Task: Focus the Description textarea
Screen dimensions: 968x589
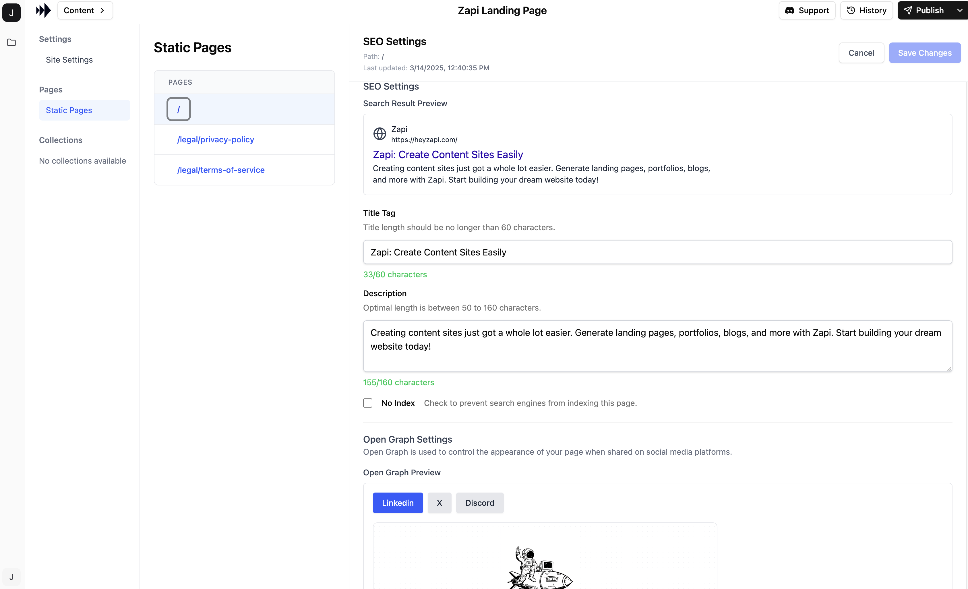Action: pyautogui.click(x=657, y=346)
